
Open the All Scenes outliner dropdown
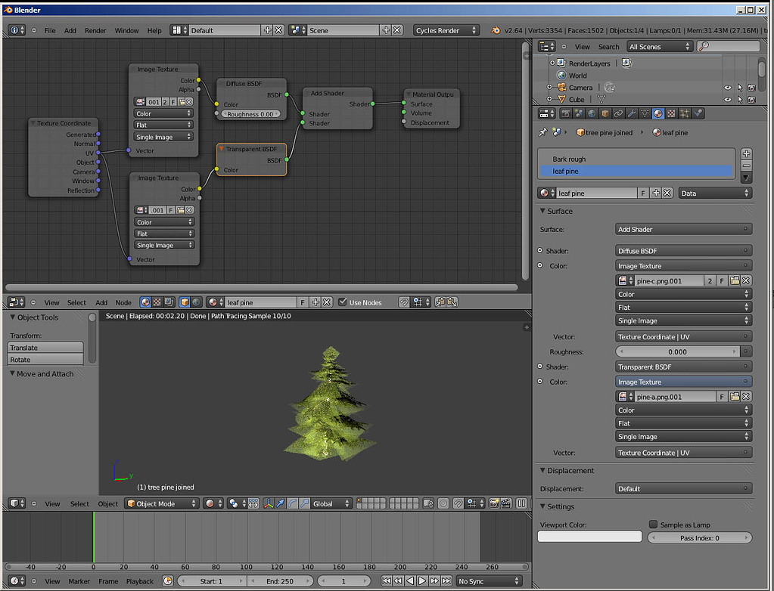[660, 46]
